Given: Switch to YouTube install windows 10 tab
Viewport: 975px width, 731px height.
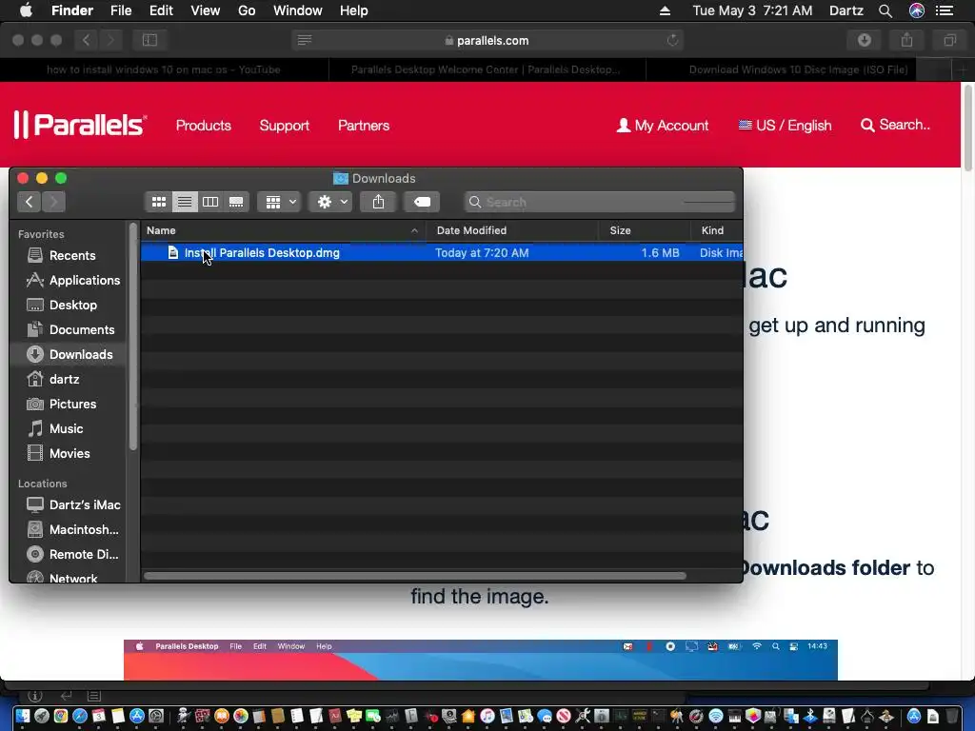Looking at the screenshot, I should coord(164,69).
